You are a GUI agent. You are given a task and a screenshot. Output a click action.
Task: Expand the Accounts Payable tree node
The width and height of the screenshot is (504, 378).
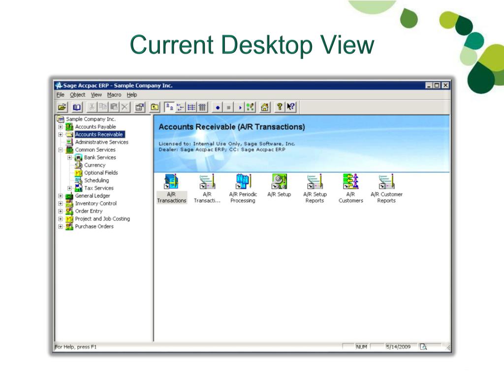point(61,126)
